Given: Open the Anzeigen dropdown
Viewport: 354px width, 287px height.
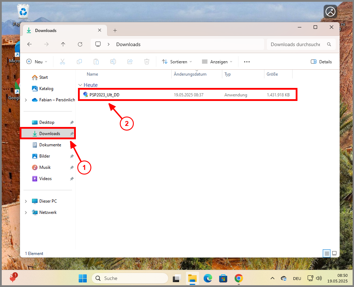Looking at the screenshot, I should (x=217, y=62).
